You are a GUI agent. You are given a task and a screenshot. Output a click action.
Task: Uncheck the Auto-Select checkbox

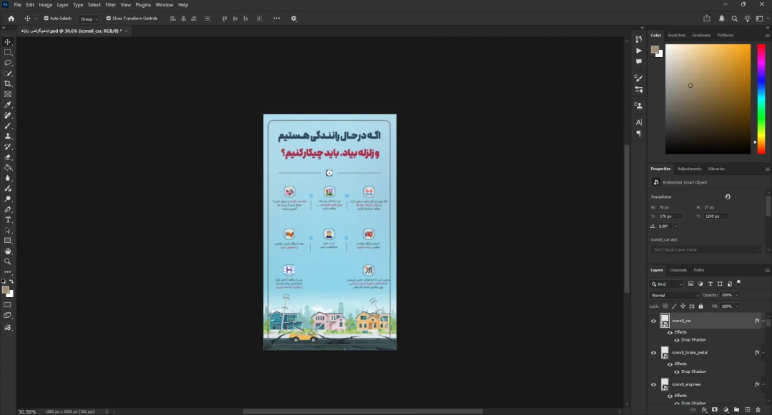pyautogui.click(x=46, y=19)
